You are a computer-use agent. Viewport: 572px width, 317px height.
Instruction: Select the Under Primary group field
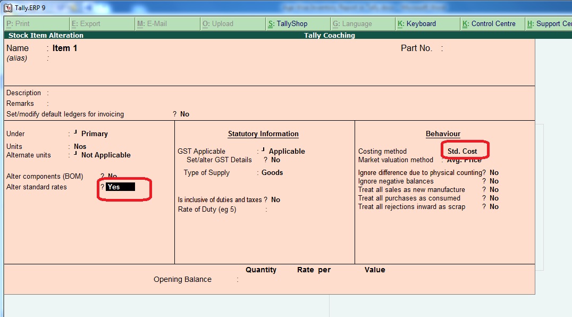tap(94, 133)
